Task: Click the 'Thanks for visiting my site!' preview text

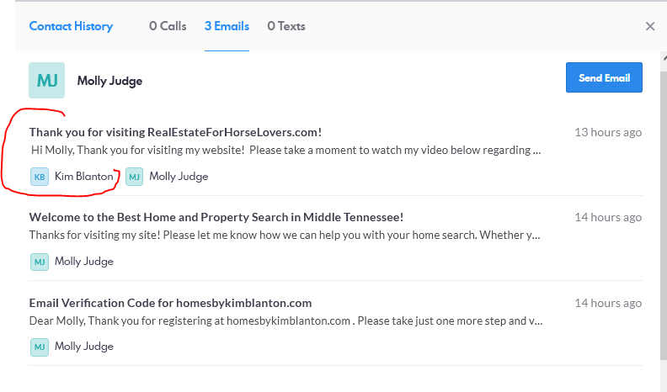Action: 285,236
